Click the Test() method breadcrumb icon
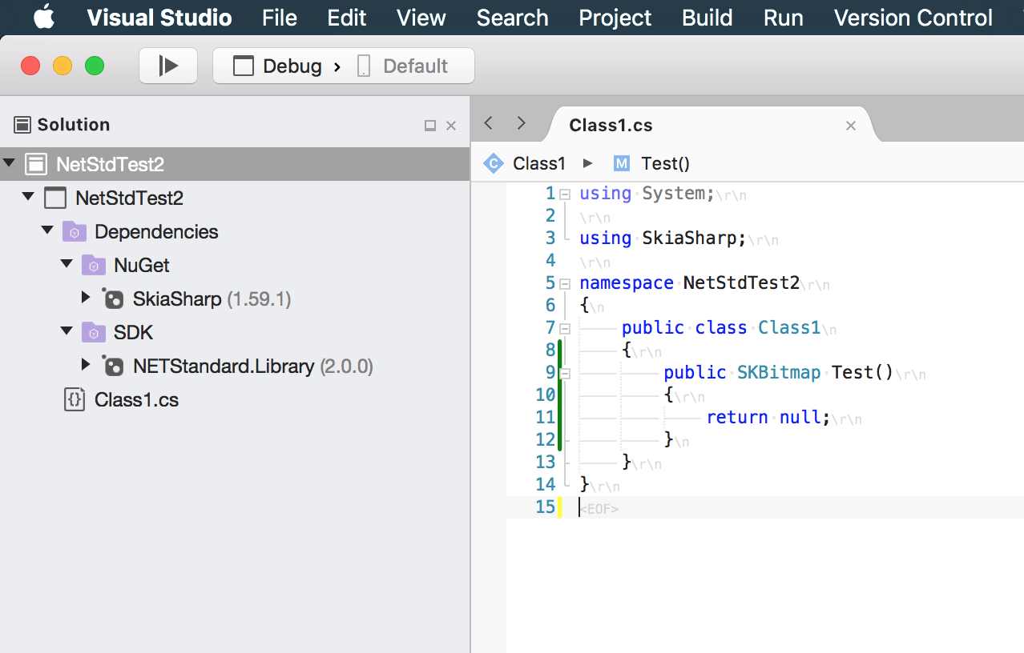 (x=621, y=163)
